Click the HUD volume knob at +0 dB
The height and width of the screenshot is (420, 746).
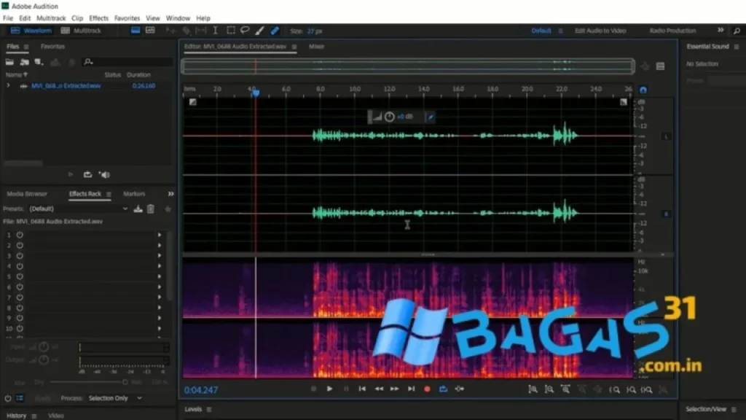[389, 117]
